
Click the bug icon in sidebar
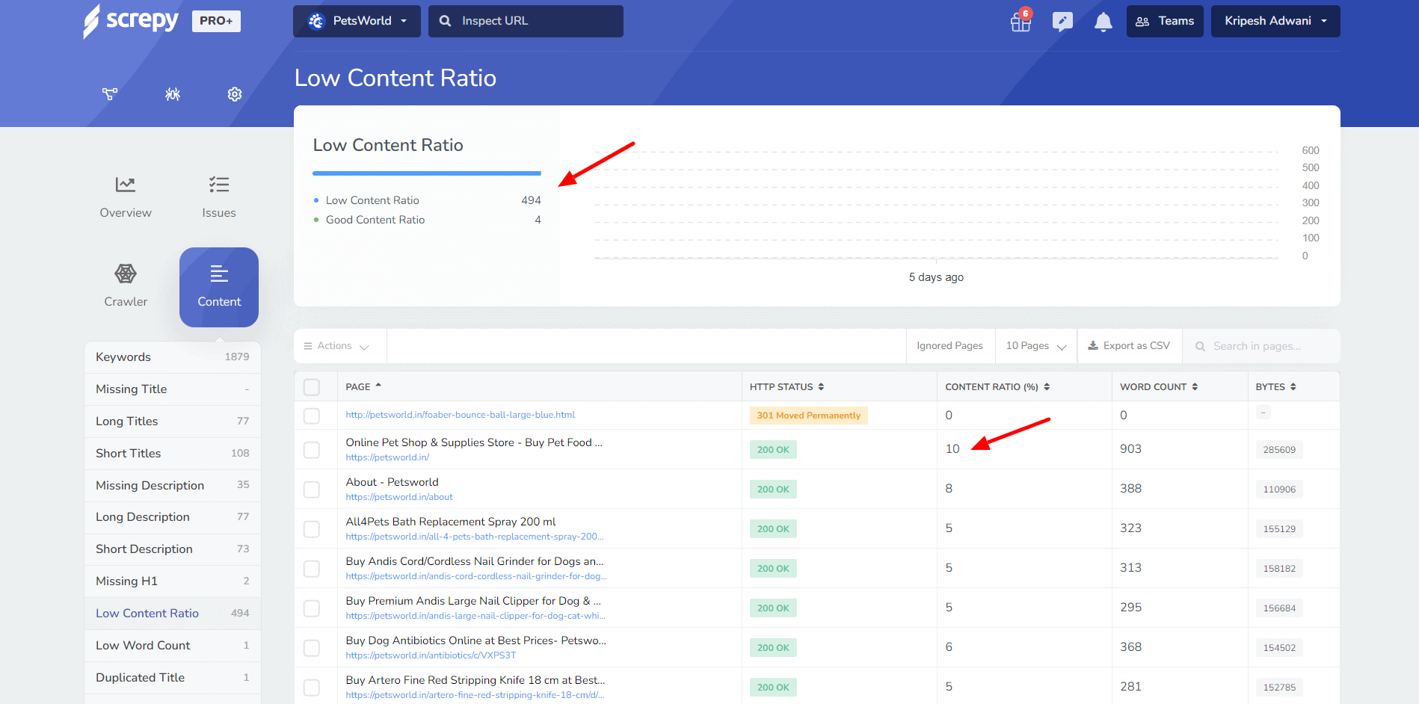point(173,94)
